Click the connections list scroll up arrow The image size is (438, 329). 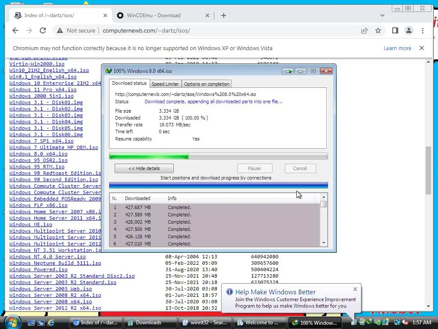click(x=323, y=197)
